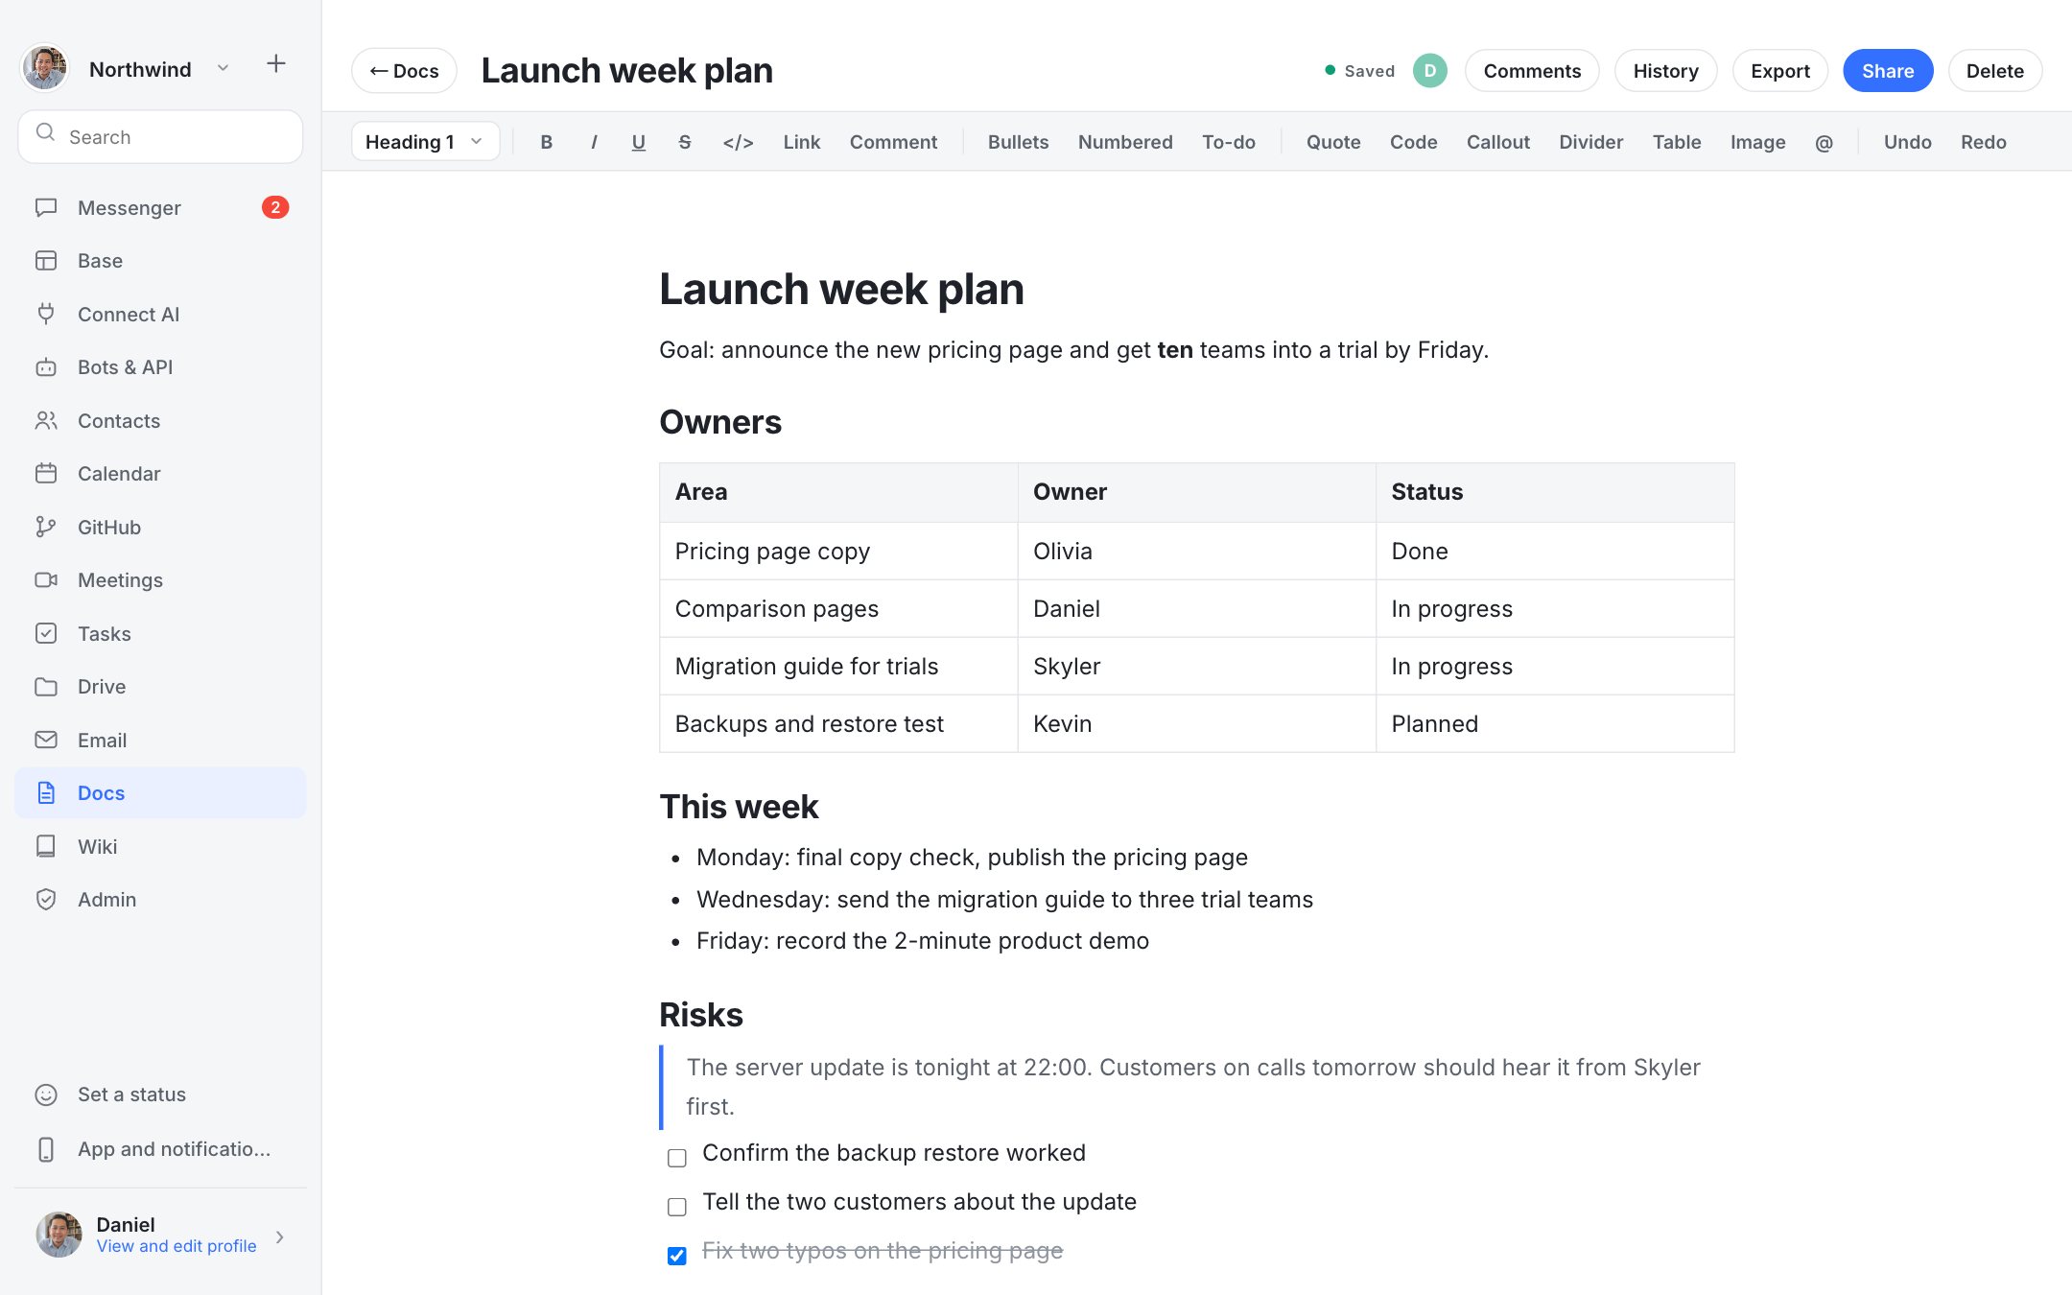Insert a Numbered list
Screen dimensions: 2072x1295
point(1125,142)
